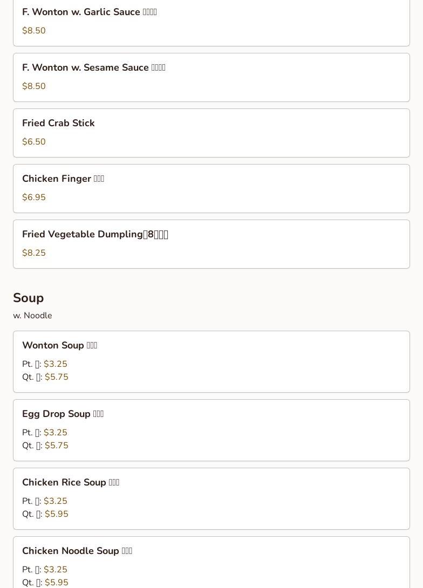
Task: Choose Egg Drop Soup Qt. size
Action: coord(45,446)
